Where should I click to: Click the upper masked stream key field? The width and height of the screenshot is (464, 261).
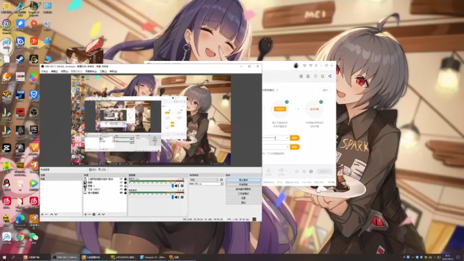[x=276, y=138]
